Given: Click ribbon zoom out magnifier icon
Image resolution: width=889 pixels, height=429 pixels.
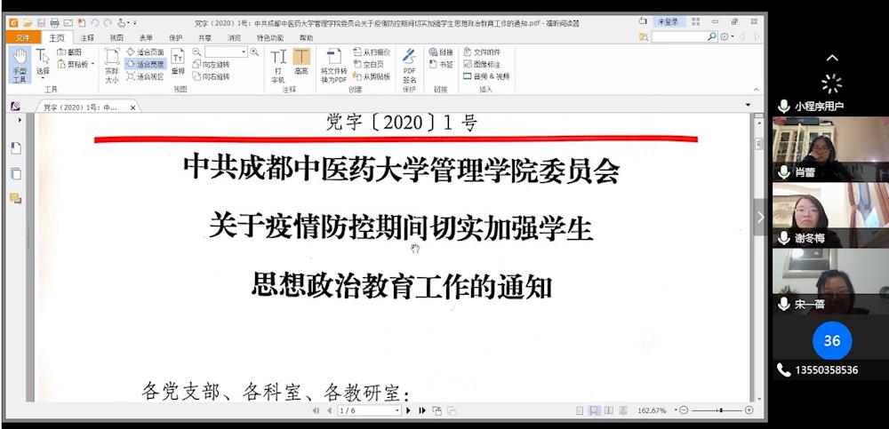Looking at the screenshot, I should [x=196, y=52].
